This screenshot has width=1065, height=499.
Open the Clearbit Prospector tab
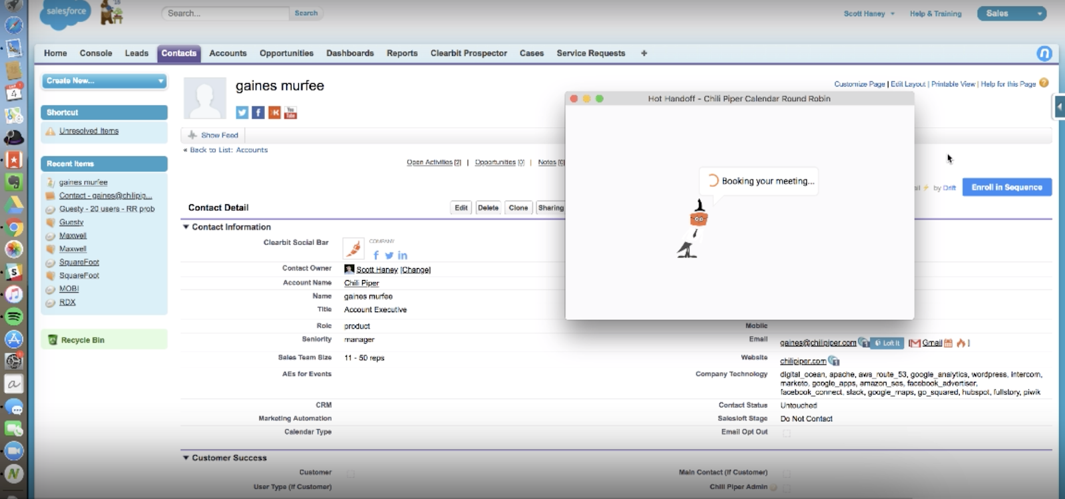pyautogui.click(x=469, y=53)
